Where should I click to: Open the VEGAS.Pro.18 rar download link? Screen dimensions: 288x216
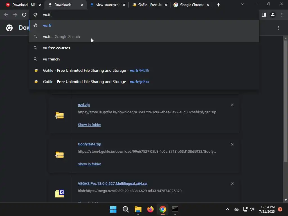(x=112, y=183)
